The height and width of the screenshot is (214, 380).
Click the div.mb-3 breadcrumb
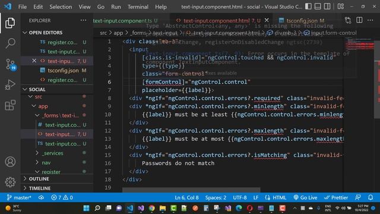281,33
